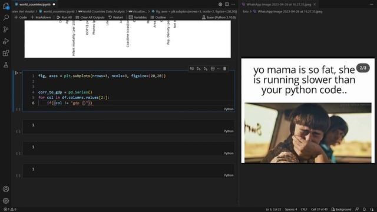The image size is (377, 212).
Task: Click Cell 37 of 40 in the status bar
Action: 319,210
